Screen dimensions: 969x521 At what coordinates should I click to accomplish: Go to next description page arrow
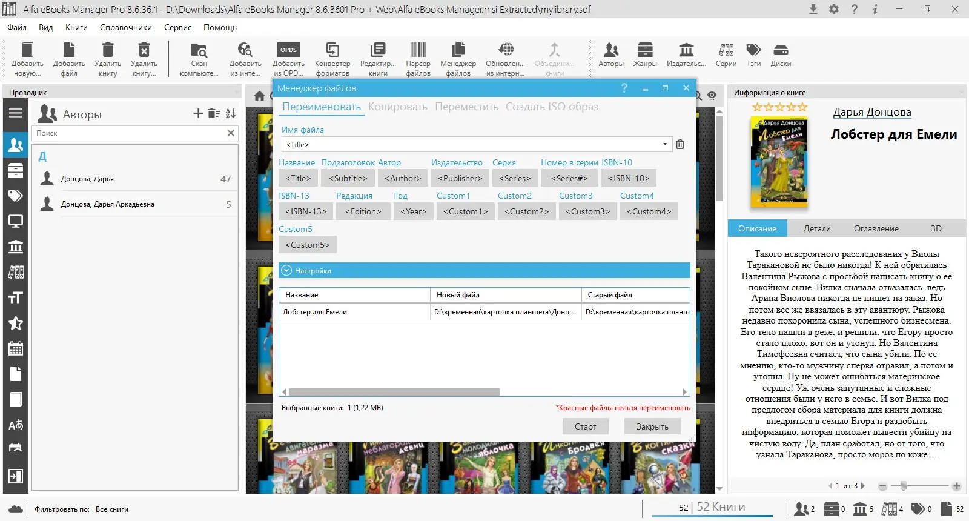pyautogui.click(x=863, y=486)
